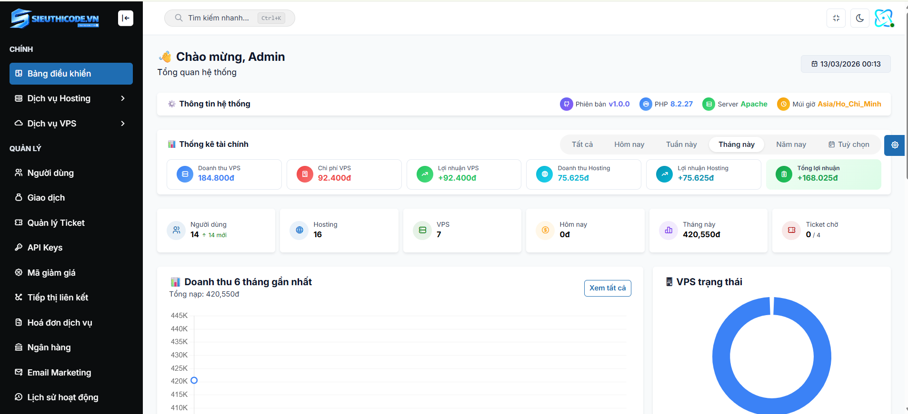908x414 pixels.
Task: Toggle dark mode with the moon icon
Action: pyautogui.click(x=859, y=18)
